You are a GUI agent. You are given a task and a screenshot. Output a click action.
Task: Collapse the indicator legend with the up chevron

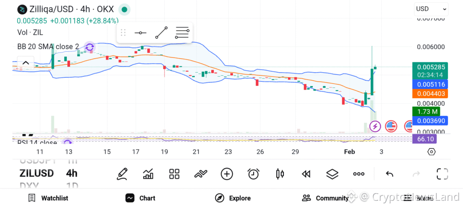[x=25, y=63]
